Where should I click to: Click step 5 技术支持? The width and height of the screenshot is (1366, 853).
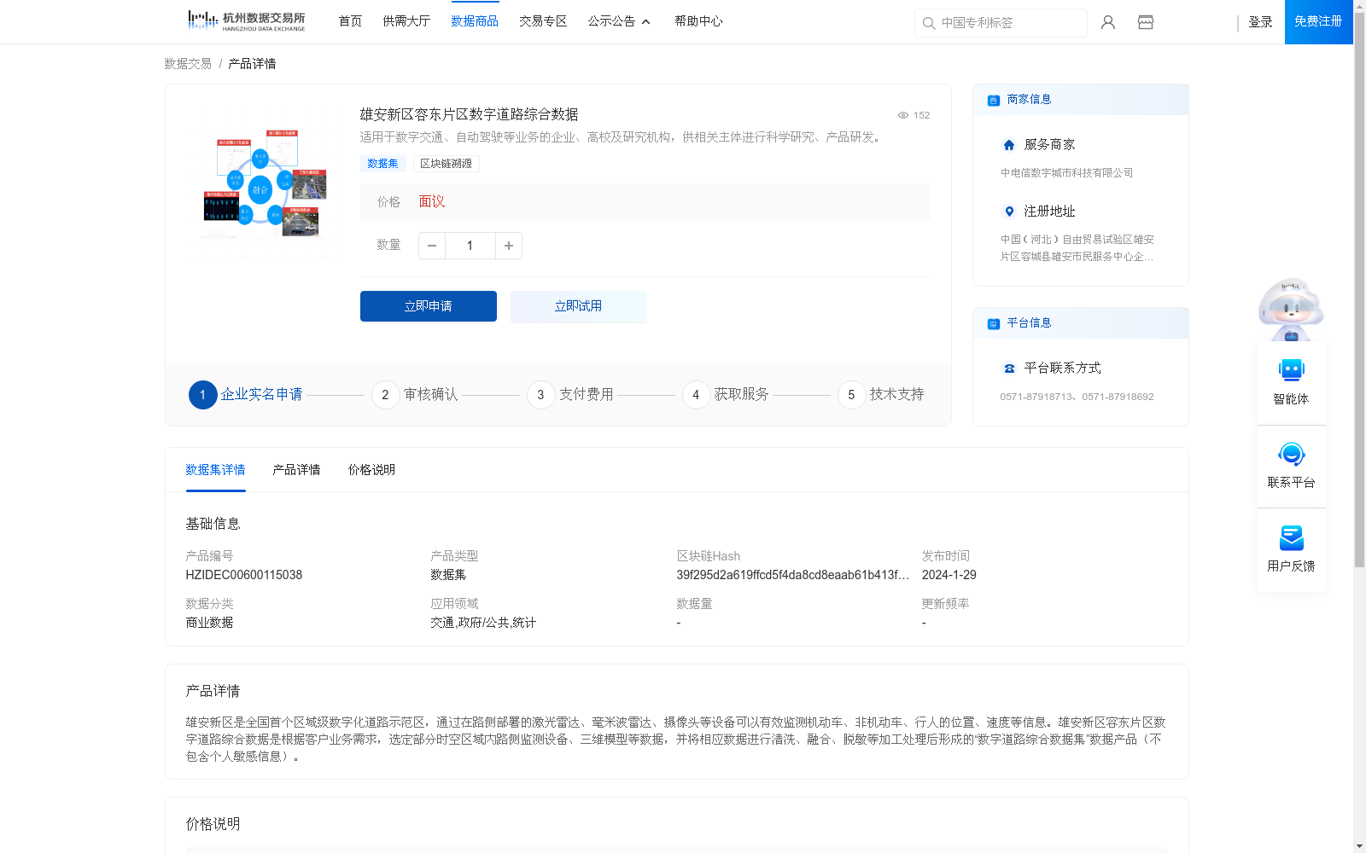coord(881,395)
